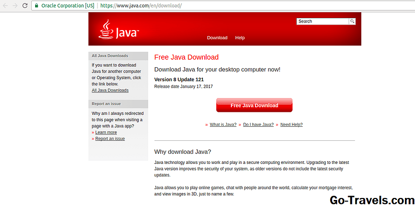The width and height of the screenshot is (415, 207).
Task: Open the Do I have Java? link
Action: [x=258, y=124]
